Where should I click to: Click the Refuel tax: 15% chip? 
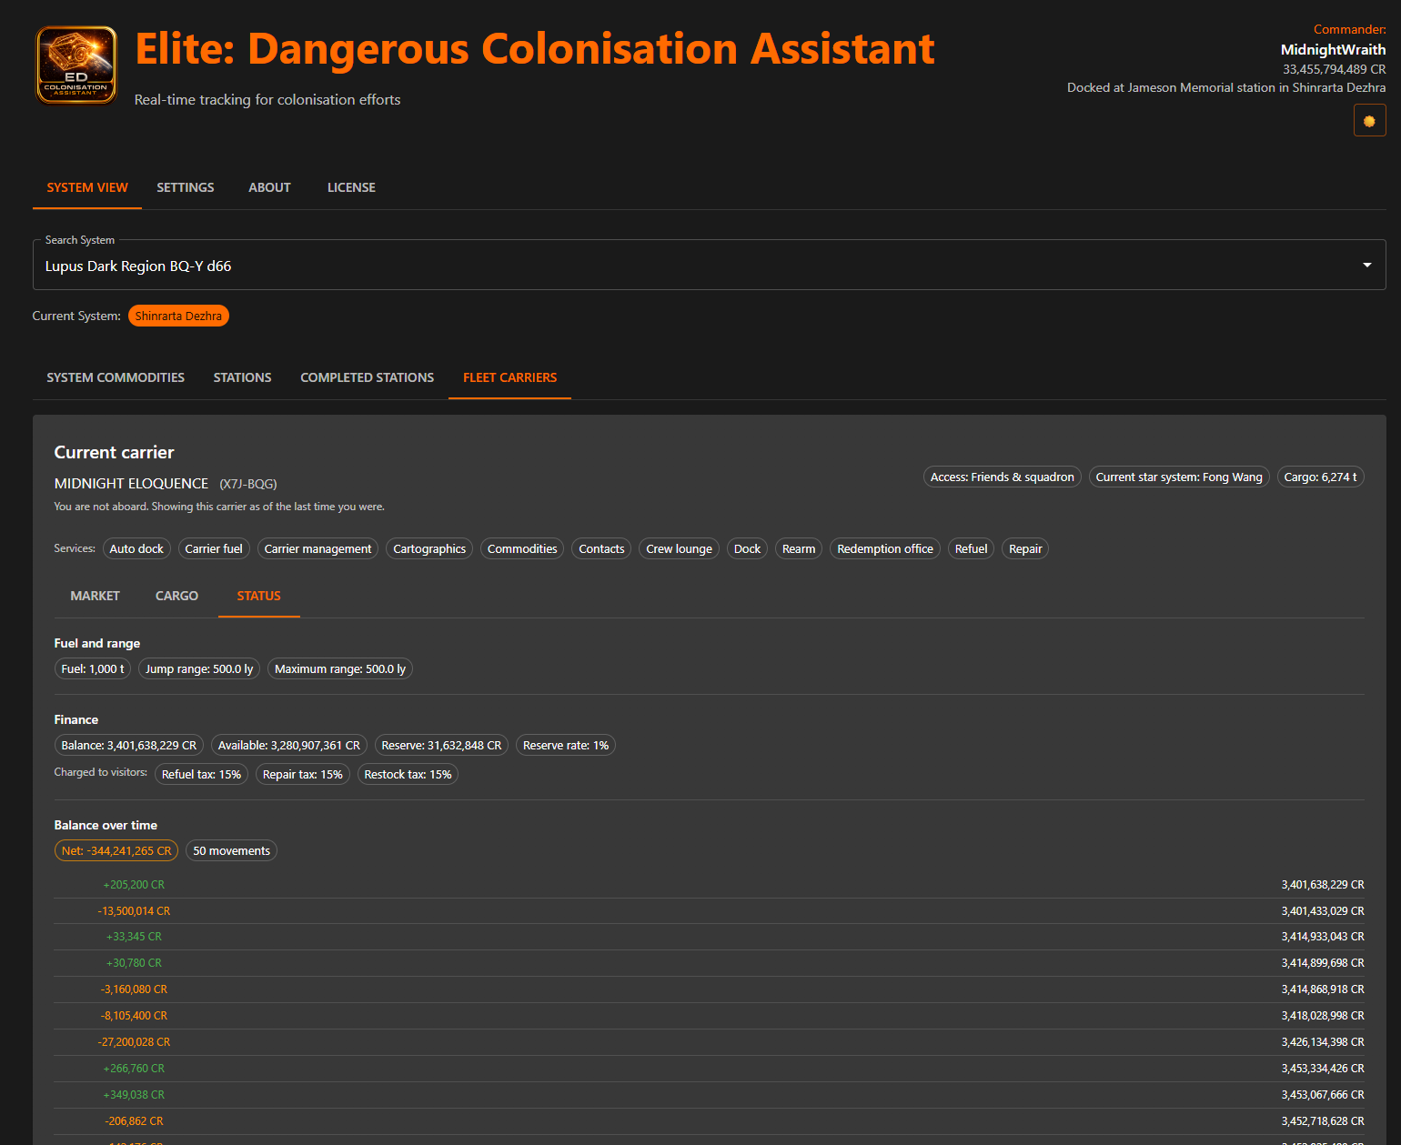[x=201, y=774]
